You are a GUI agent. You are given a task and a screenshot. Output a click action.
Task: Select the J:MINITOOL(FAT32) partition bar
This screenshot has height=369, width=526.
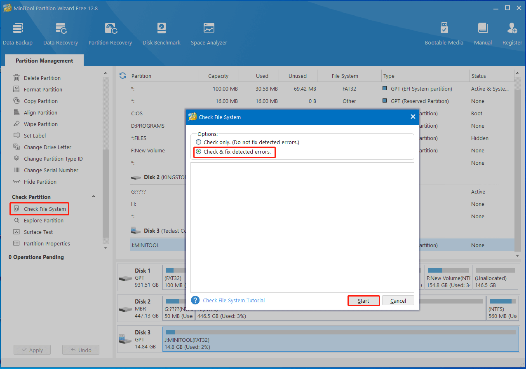click(340, 339)
